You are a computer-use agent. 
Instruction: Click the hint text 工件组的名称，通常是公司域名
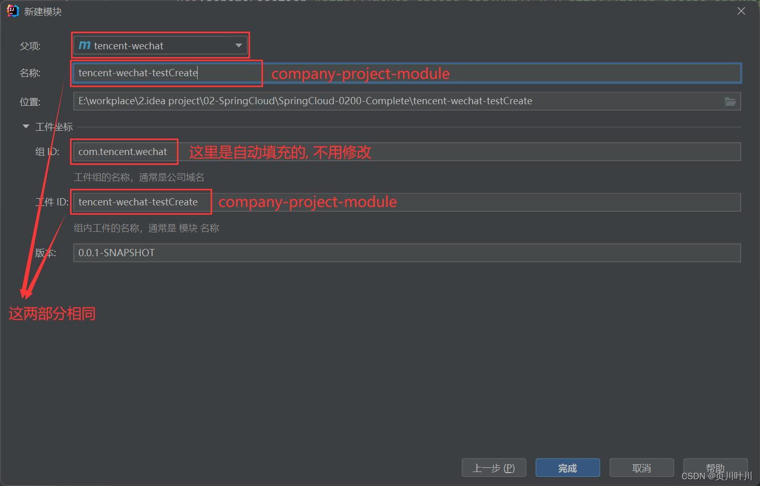click(139, 177)
